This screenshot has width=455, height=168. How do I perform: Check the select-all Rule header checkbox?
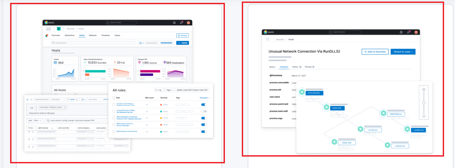(x=114, y=98)
